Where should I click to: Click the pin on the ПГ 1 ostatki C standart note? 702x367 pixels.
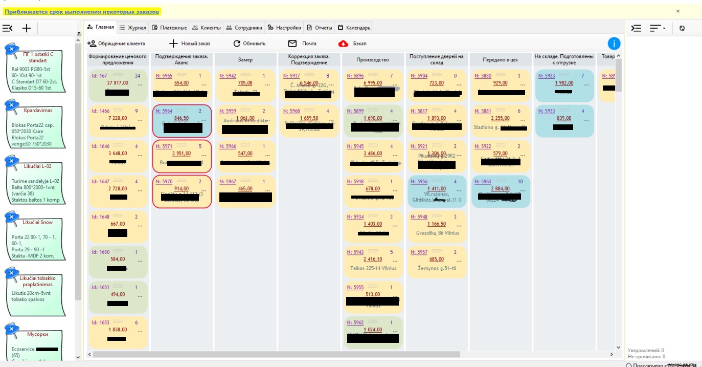11,50
